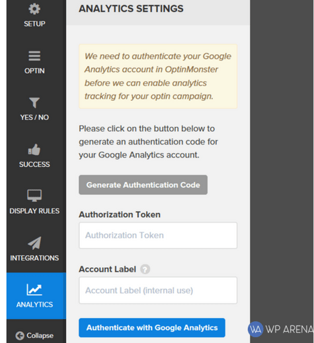314x343 pixels.
Task: Open the SUCCESS tab label
Action: [x=34, y=164]
